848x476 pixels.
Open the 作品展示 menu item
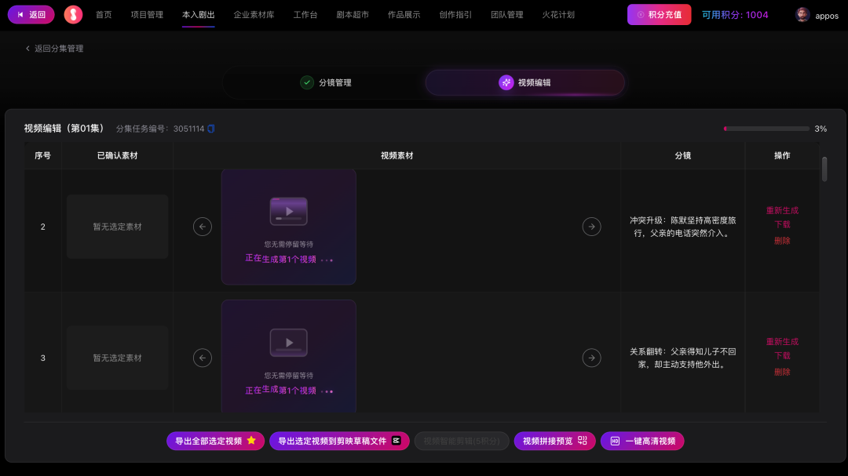(x=404, y=15)
